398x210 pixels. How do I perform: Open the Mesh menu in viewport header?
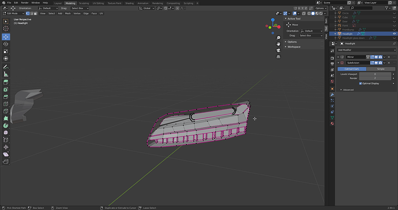pyautogui.click(x=67, y=13)
